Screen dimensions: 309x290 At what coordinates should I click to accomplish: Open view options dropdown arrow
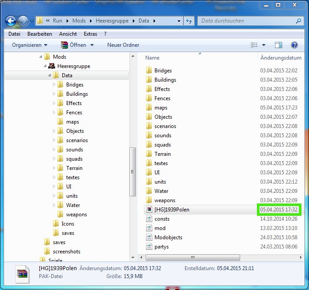(x=264, y=45)
